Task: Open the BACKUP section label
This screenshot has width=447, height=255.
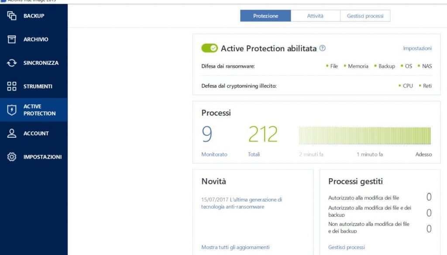Action: pyautogui.click(x=34, y=16)
